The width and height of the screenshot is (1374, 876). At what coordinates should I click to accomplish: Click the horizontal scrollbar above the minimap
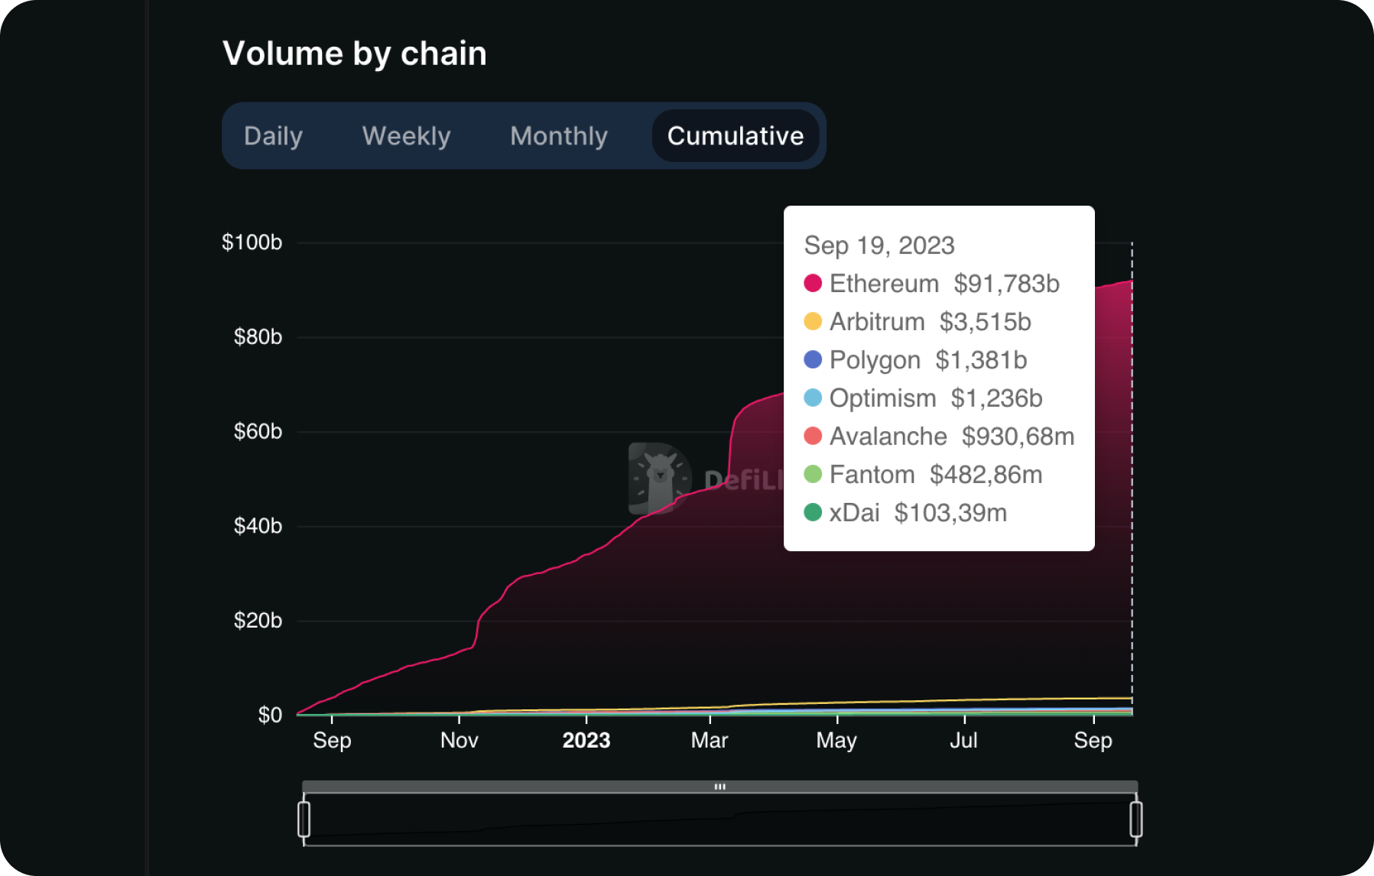pyautogui.click(x=719, y=785)
